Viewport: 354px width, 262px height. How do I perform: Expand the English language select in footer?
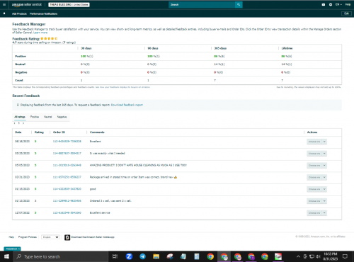(50, 237)
